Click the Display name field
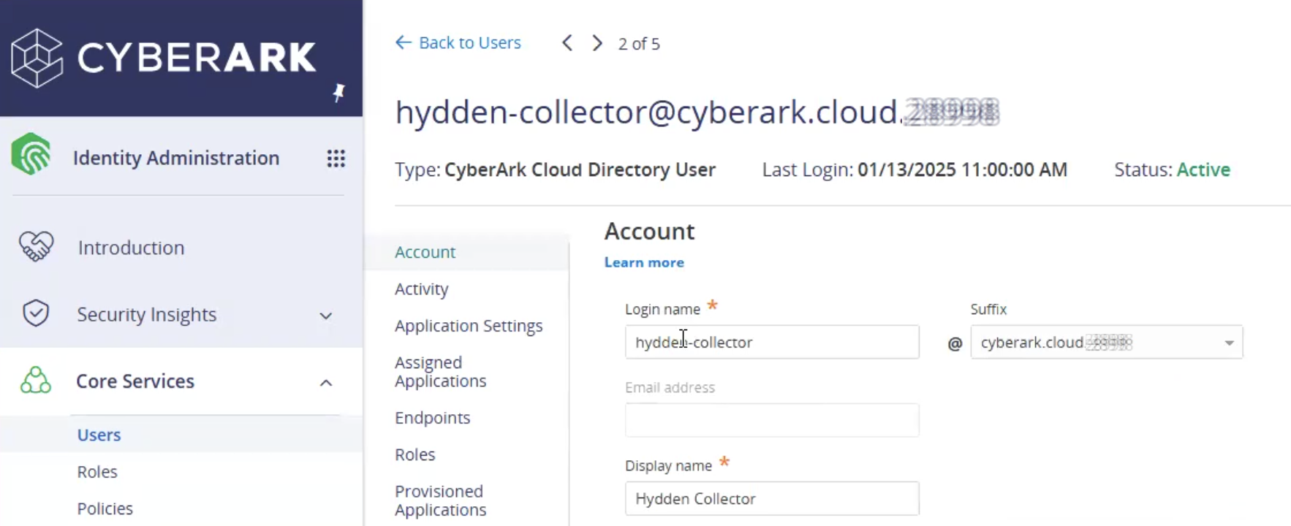1291x526 pixels. coord(772,499)
